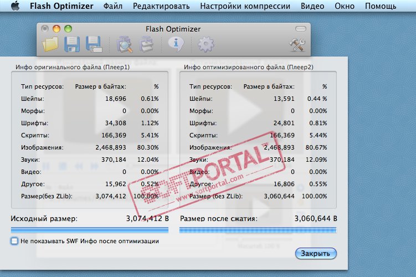Open the Видео menu
Image resolution: width=416 pixels, height=277 pixels.
pos(312,6)
